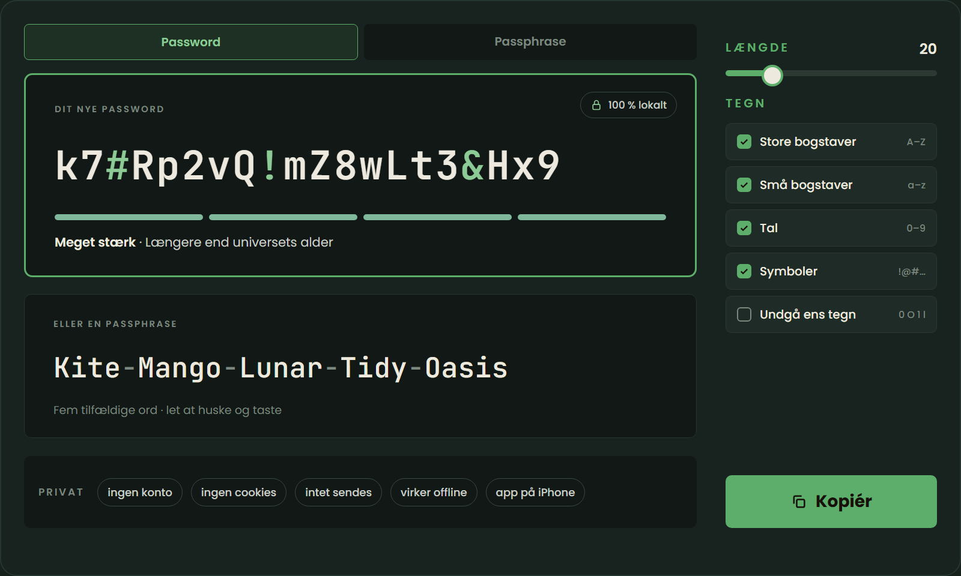This screenshot has height=576, width=961.
Task: Click the lock icon beside 100 % lokalt
Action: [596, 105]
